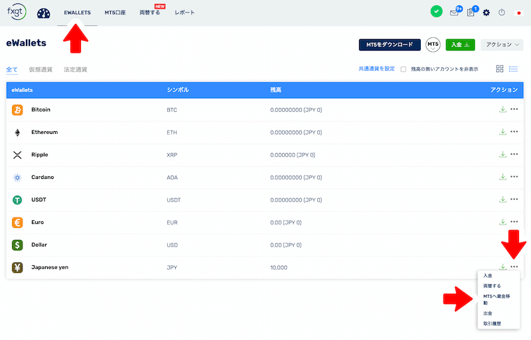The width and height of the screenshot is (531, 340).
Task: Click Ripple deposit download icon
Action: tap(502, 154)
